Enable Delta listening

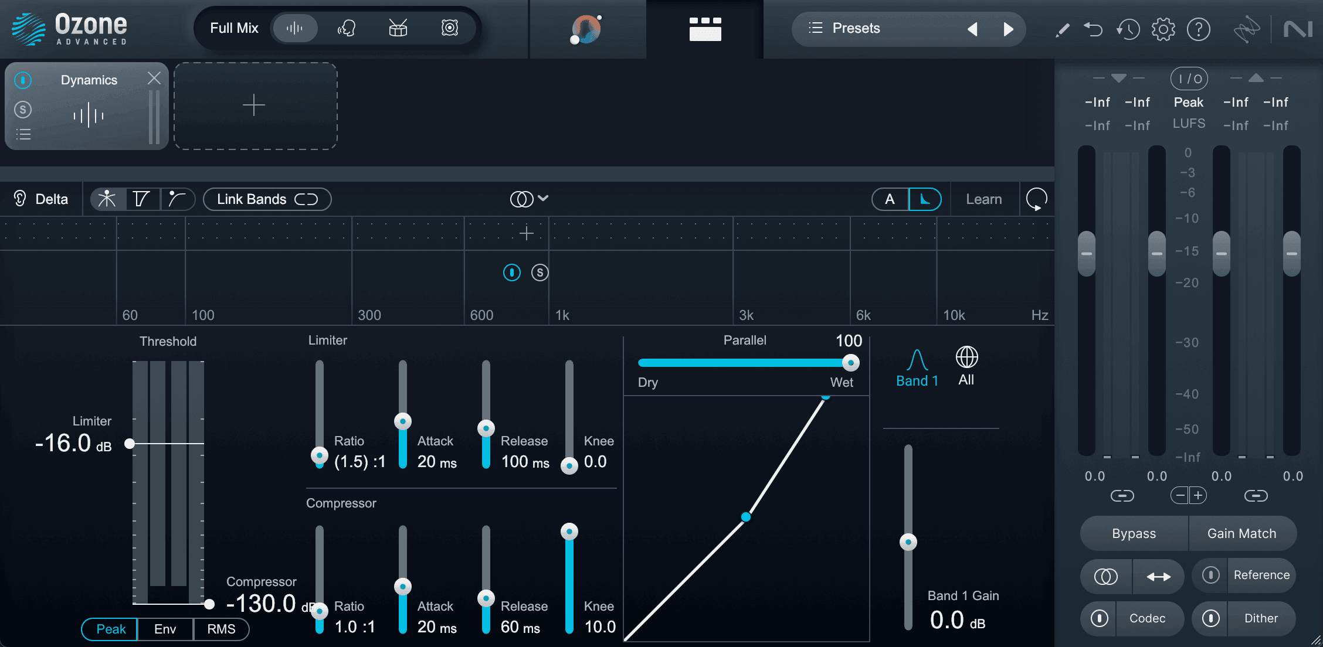[x=41, y=199]
